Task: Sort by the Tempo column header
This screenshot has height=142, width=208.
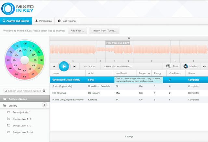Action: [x=144, y=73]
